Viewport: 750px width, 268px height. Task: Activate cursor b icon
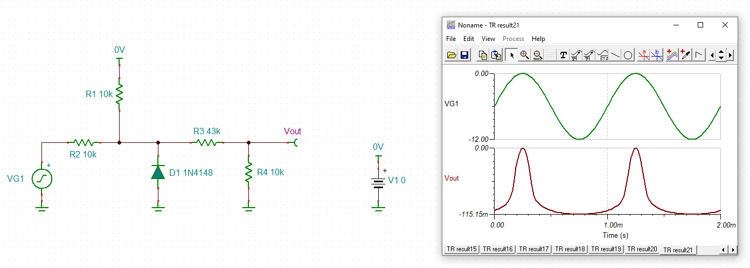click(x=656, y=55)
